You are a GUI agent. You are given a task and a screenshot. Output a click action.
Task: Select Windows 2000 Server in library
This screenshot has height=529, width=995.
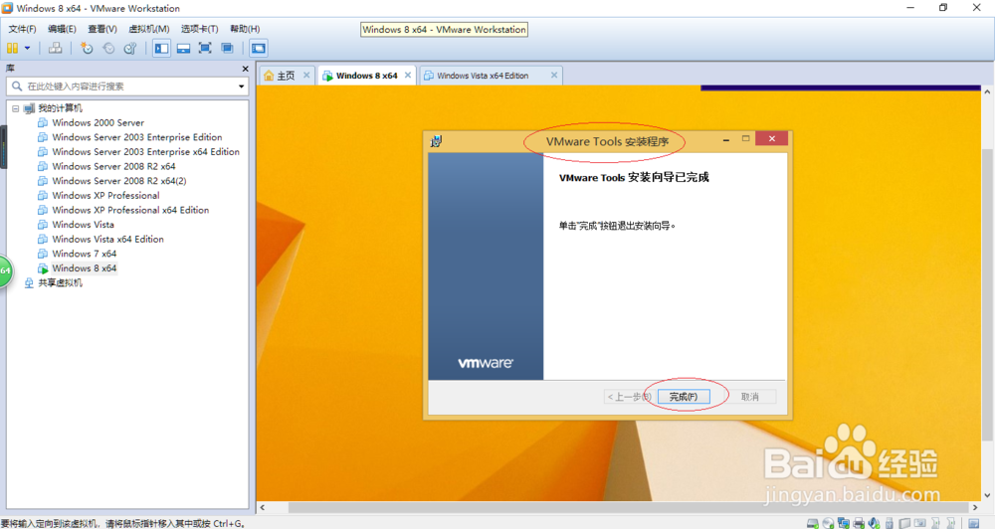(98, 123)
